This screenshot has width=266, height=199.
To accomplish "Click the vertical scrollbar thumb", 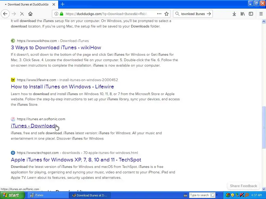I will (x=264, y=127).
